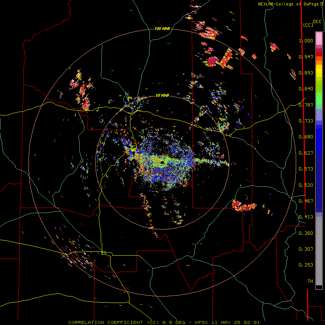325x325 pixels.
Task: Click the Correlation Coefficient KFSX caption at bottom
Action: pos(164,322)
